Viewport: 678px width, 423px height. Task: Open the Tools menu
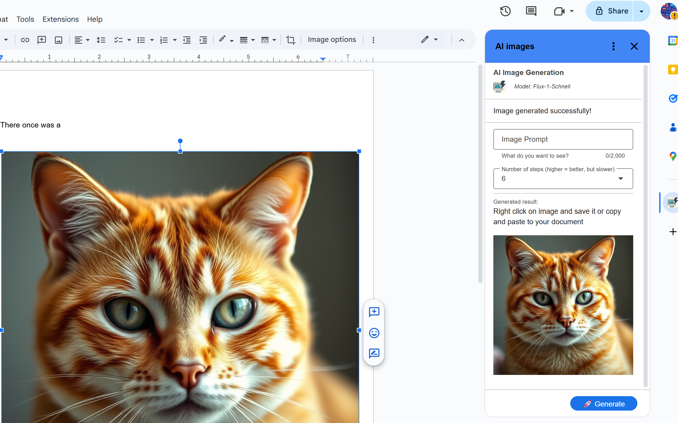[25, 19]
